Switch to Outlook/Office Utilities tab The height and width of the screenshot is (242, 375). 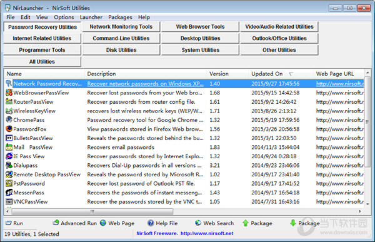click(279, 38)
